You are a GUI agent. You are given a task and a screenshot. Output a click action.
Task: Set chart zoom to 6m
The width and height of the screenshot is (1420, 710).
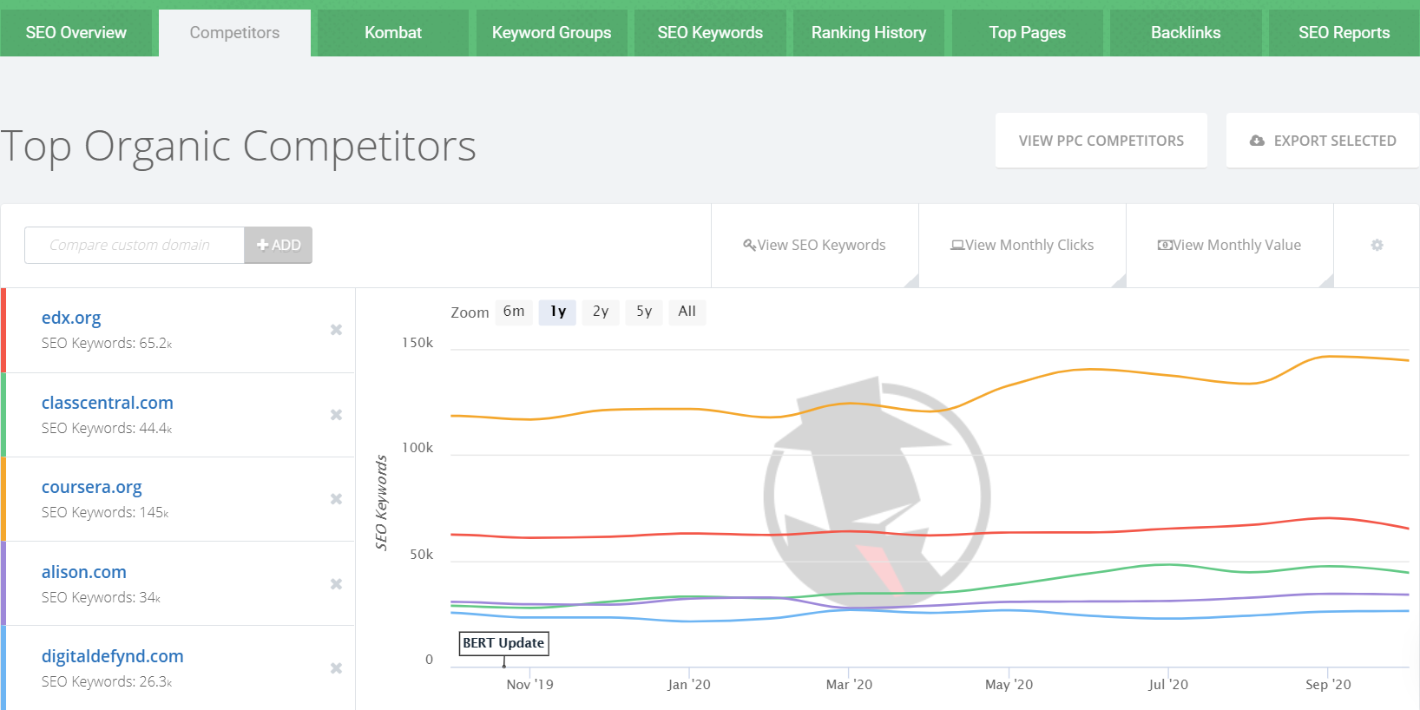click(x=514, y=312)
